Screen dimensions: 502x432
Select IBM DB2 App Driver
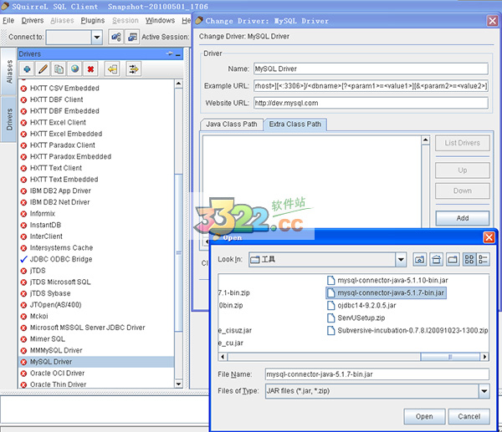(x=96, y=191)
